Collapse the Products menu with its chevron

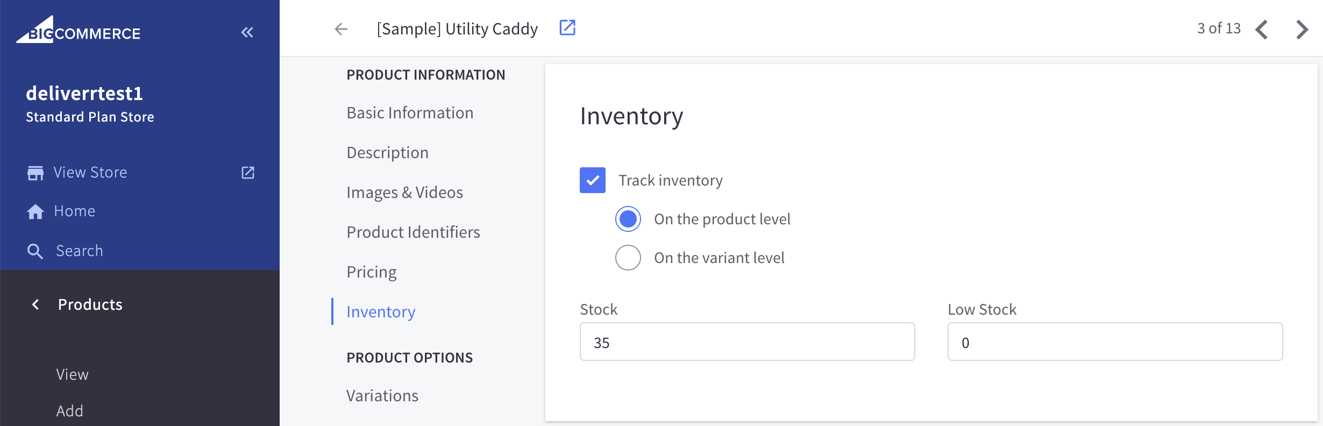click(x=35, y=304)
